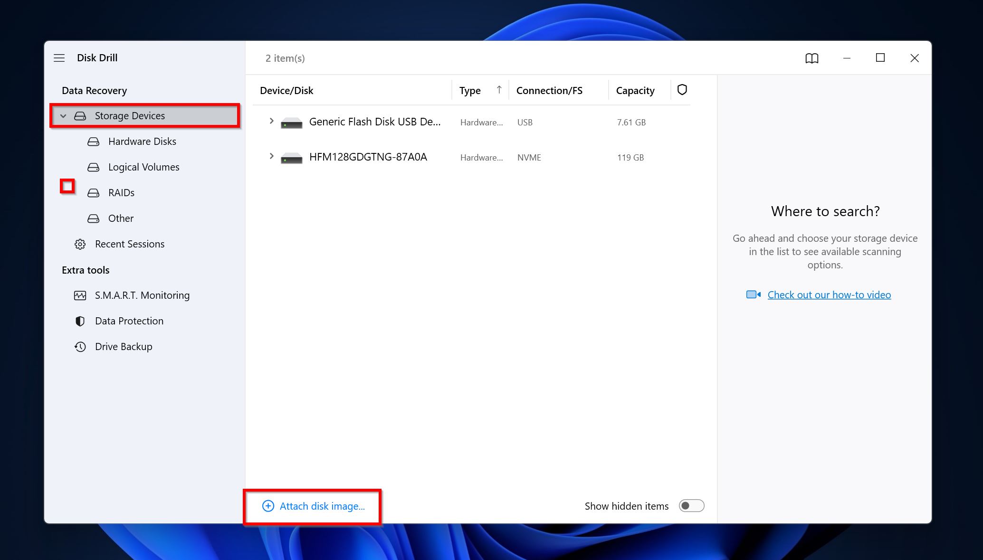Expand the HFM128GDGTNG-87A0A disk entry

pyautogui.click(x=270, y=157)
